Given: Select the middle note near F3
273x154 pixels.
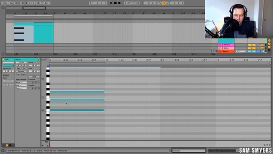Looking at the screenshot, I should pyautogui.click(x=77, y=100).
